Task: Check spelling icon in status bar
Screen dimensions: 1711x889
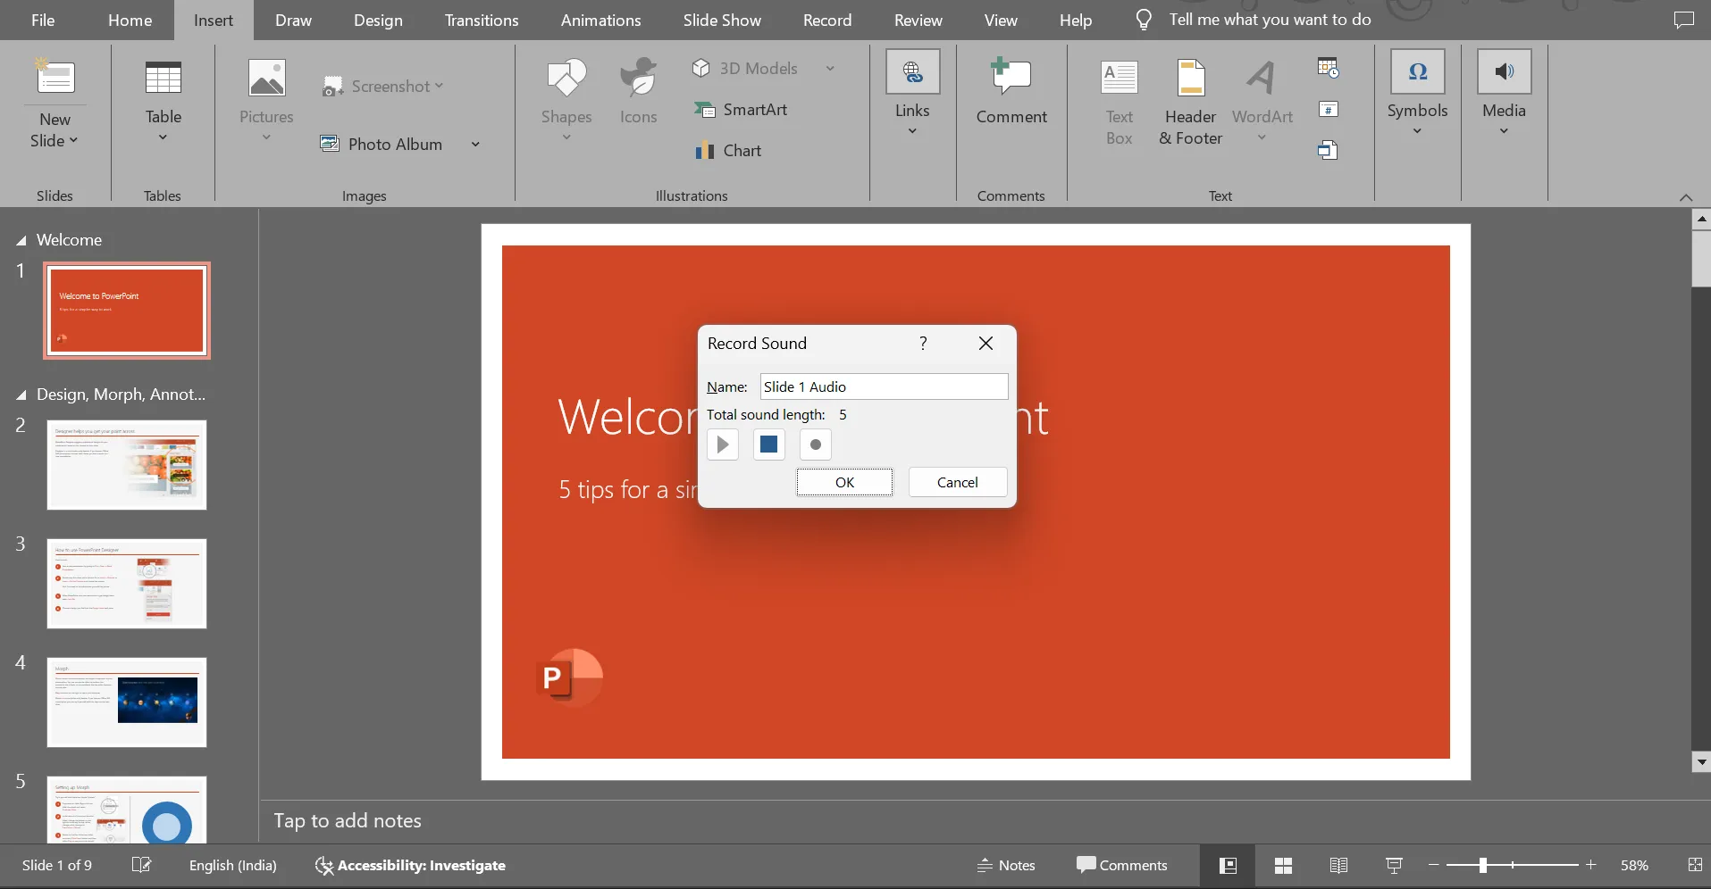Action: tap(141, 865)
